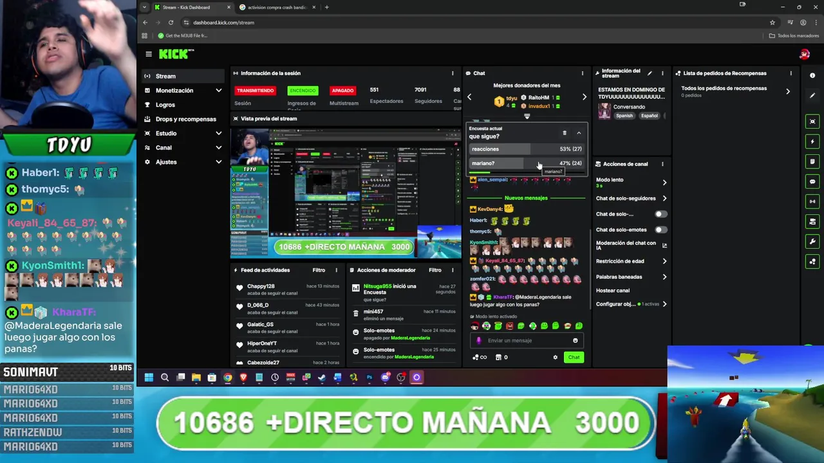
Task: Open the stream preview widget in the right toolbar
Action: (812, 122)
